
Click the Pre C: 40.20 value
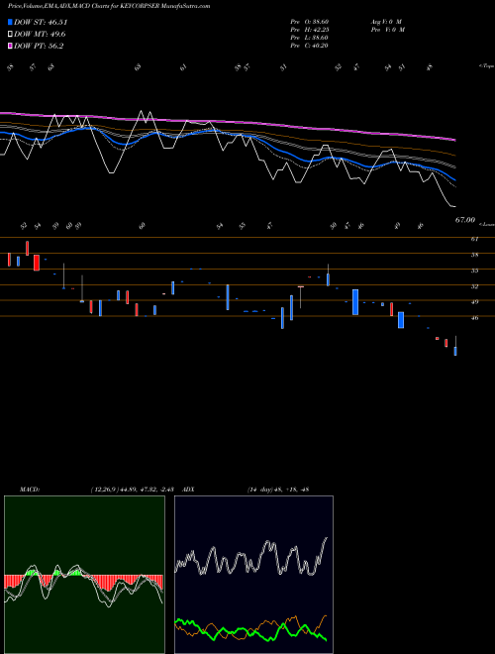click(310, 46)
